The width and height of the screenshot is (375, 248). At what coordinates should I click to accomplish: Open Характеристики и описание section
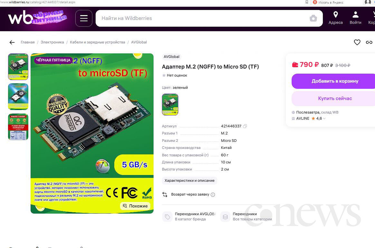pyautogui.click(x=189, y=181)
